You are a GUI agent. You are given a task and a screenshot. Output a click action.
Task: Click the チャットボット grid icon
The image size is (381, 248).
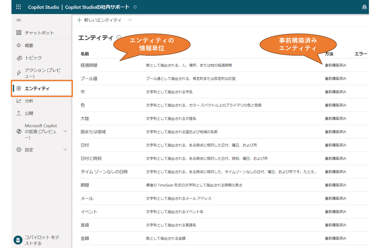tap(19, 33)
